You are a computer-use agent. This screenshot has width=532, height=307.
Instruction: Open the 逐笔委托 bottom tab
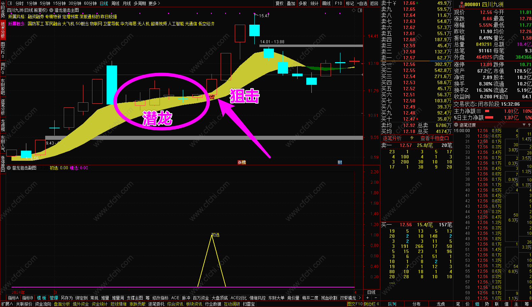[x=157, y=304]
